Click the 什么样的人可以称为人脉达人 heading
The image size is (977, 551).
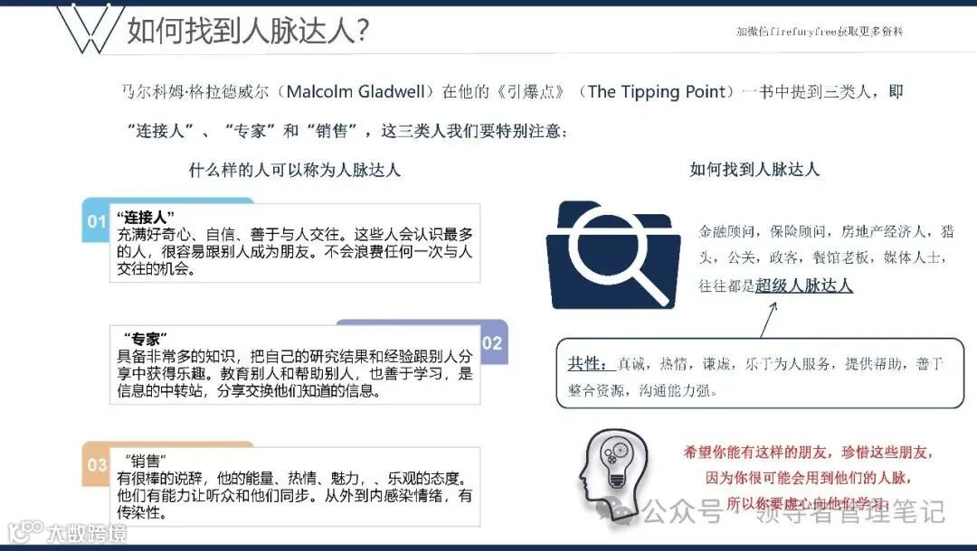(x=294, y=170)
